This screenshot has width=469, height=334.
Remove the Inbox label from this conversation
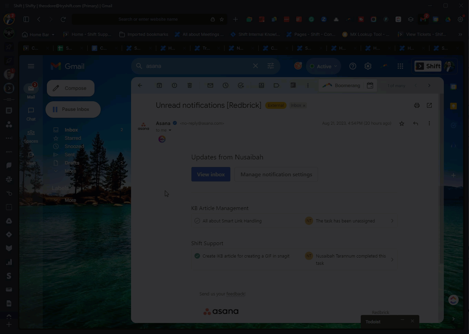pos(304,106)
